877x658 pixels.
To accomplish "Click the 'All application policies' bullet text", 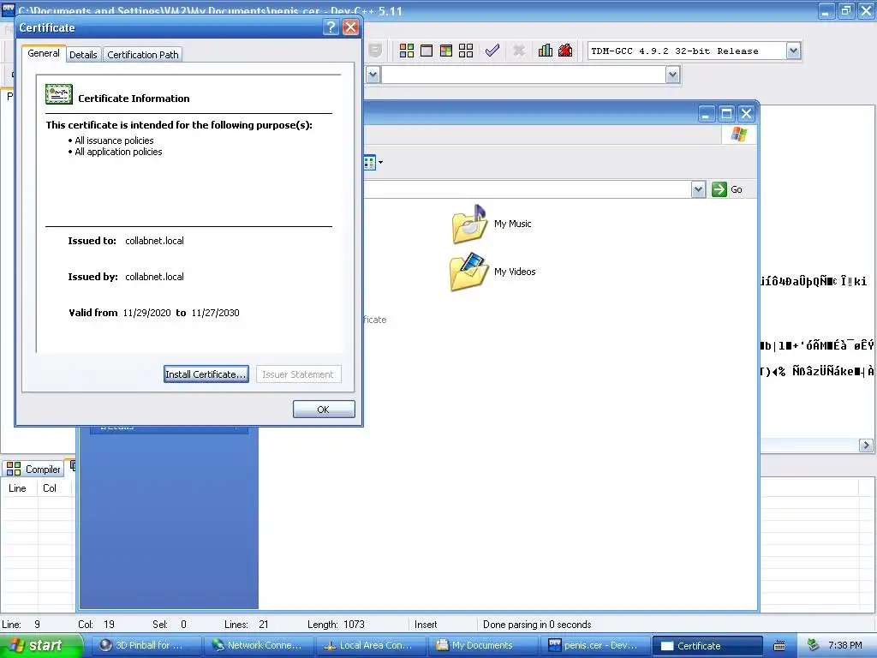I will click(x=118, y=152).
